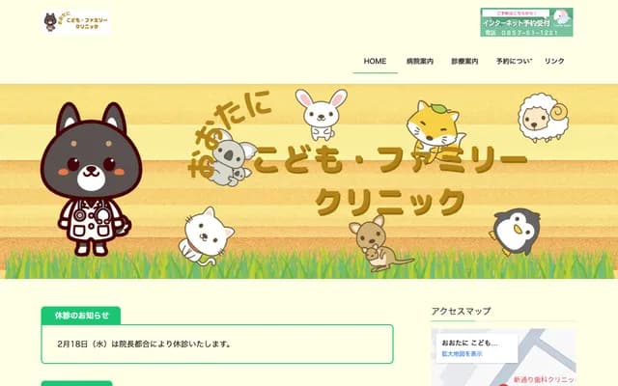Click the sheep character
Viewport: 618px width, 386px height.
[x=544, y=118]
